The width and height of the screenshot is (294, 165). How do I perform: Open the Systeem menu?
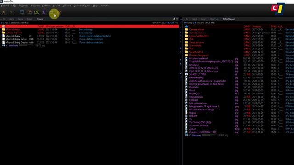pos(46,6)
